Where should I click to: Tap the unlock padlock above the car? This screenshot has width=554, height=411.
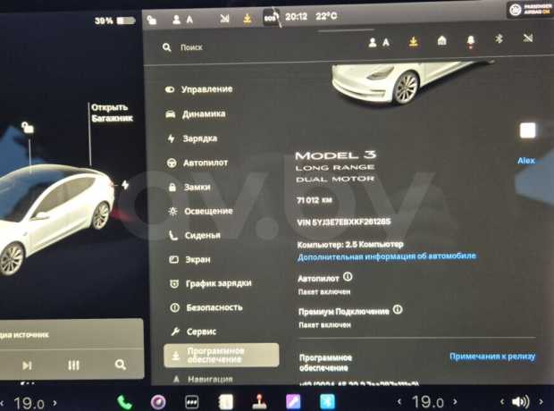coord(28,127)
